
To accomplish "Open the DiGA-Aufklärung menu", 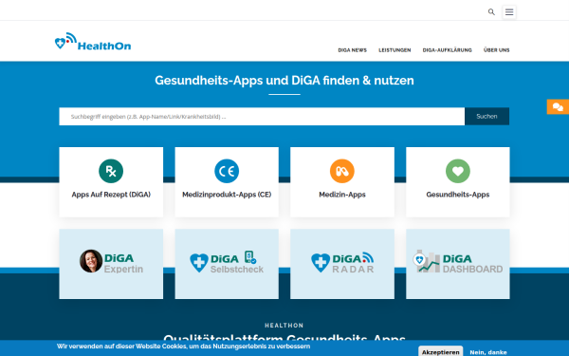I will click(447, 50).
